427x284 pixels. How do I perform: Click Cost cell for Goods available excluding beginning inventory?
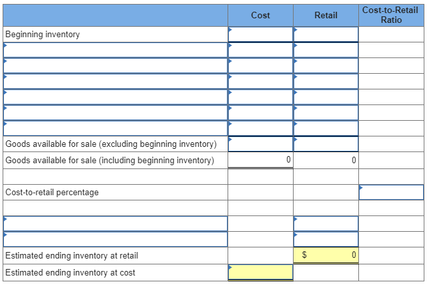tap(260, 144)
